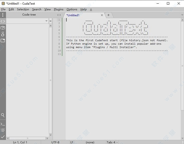The height and width of the screenshot is (144, 184).
Task: Open the sidebar three-dots menu
Action: coord(3,15)
